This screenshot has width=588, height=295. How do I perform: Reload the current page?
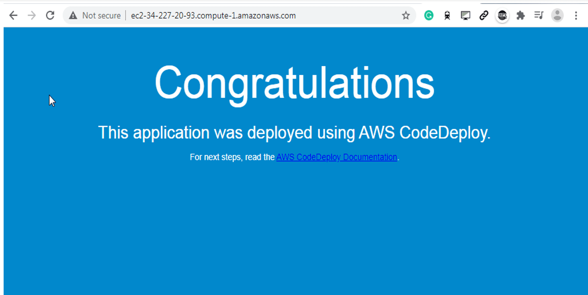tap(50, 15)
